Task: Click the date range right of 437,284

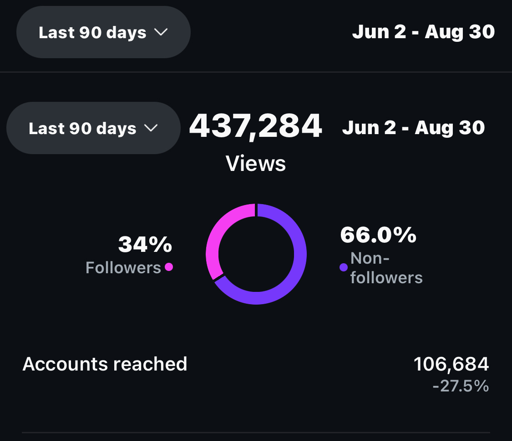Action: coord(413,128)
